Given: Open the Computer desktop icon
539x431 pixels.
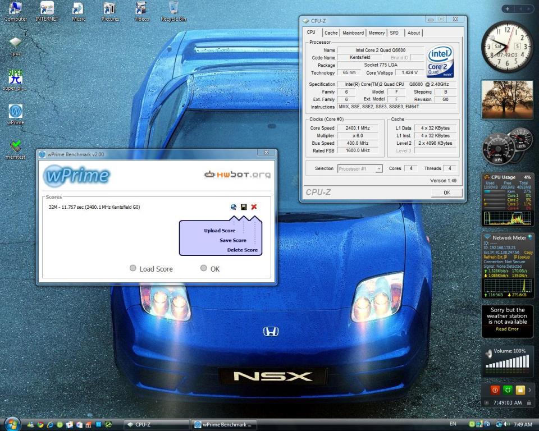Looking at the screenshot, I should coord(15,11).
